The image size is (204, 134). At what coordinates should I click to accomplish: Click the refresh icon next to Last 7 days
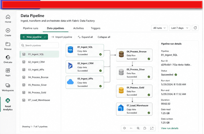click(195, 28)
